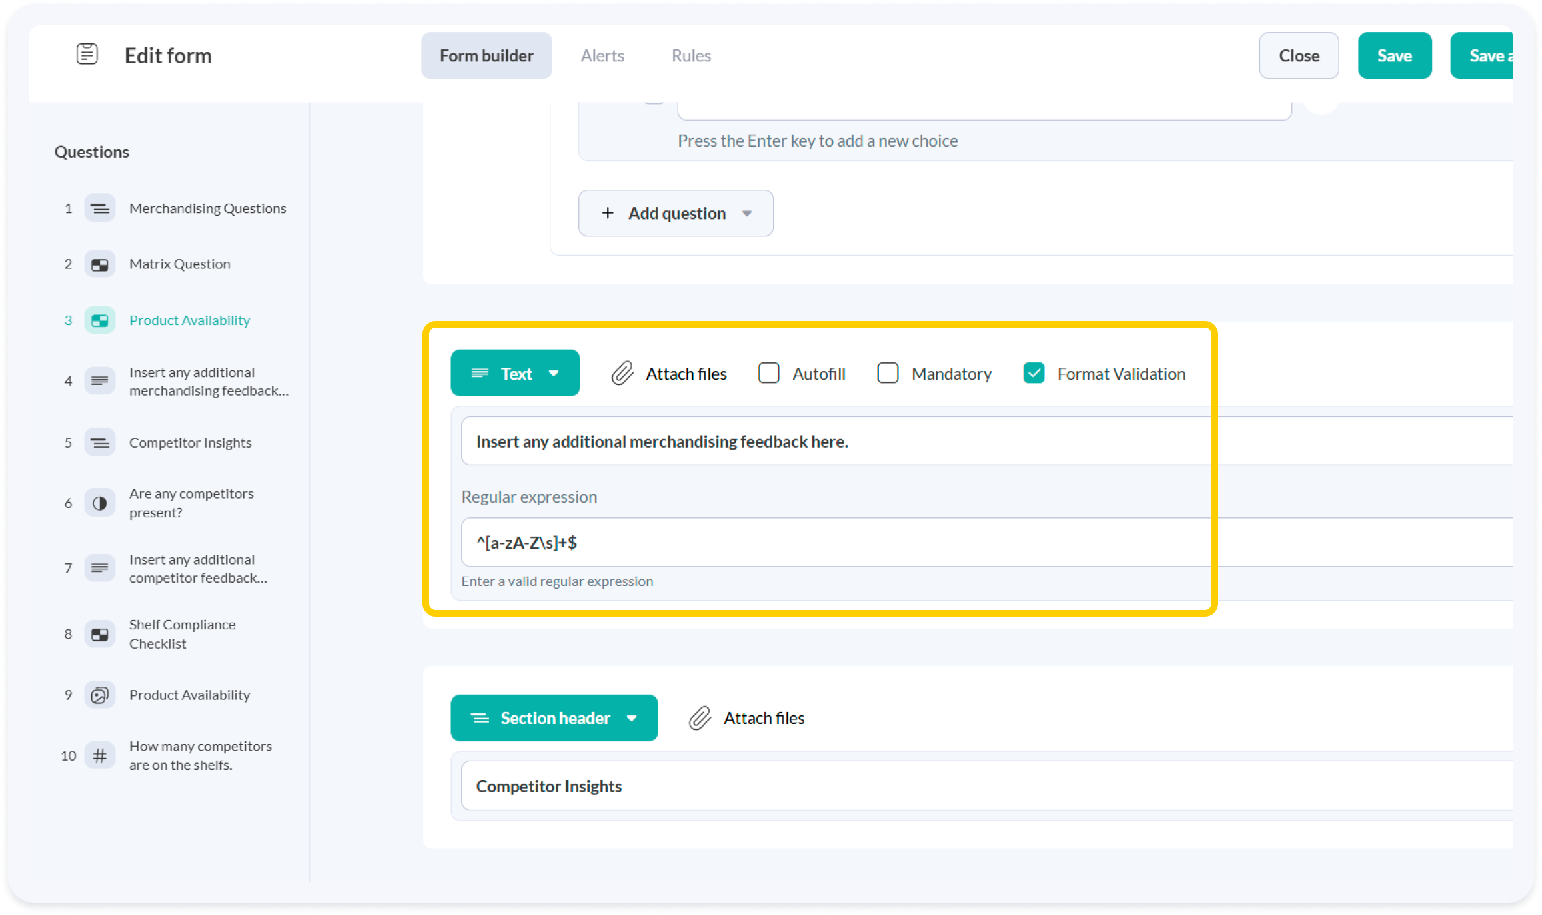
Task: Click the Shelf Compliance Checklist grid icon
Action: 100,634
